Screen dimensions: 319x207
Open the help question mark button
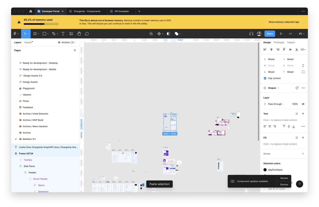(x=300, y=184)
